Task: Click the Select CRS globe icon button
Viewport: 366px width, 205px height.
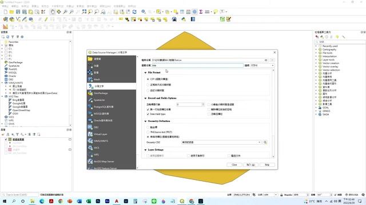Action: [265, 142]
